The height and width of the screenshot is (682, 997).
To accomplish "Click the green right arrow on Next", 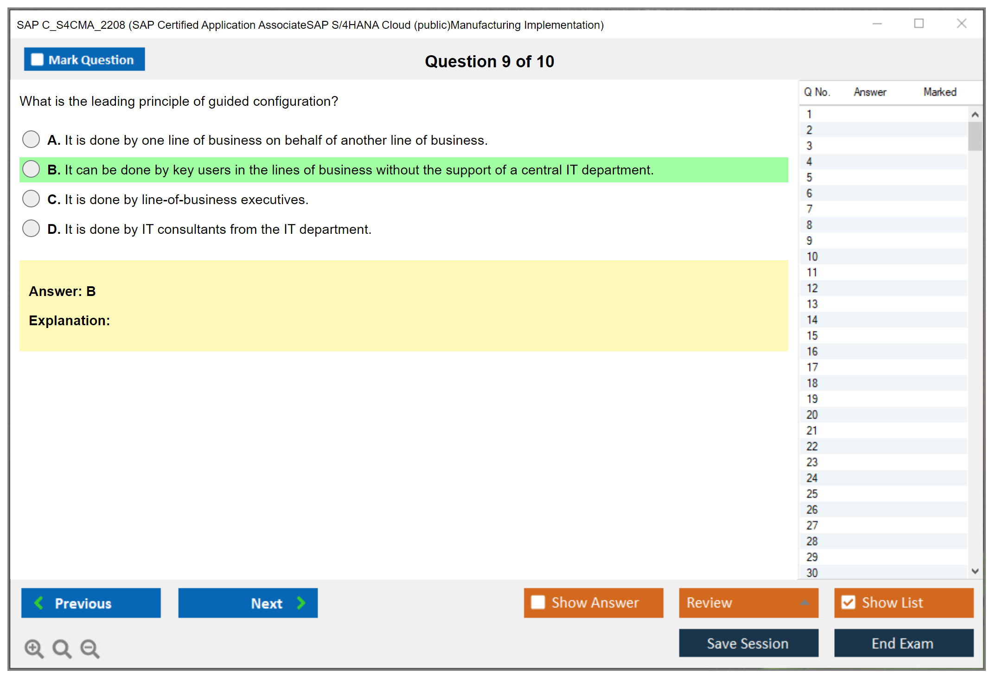I will (301, 603).
